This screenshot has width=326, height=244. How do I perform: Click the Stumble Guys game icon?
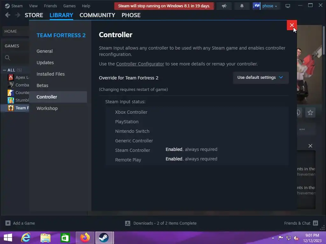[x=11, y=100]
